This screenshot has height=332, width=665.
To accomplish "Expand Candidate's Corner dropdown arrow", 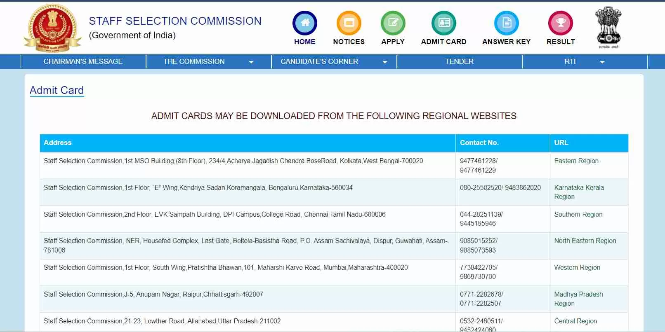I will (x=385, y=62).
